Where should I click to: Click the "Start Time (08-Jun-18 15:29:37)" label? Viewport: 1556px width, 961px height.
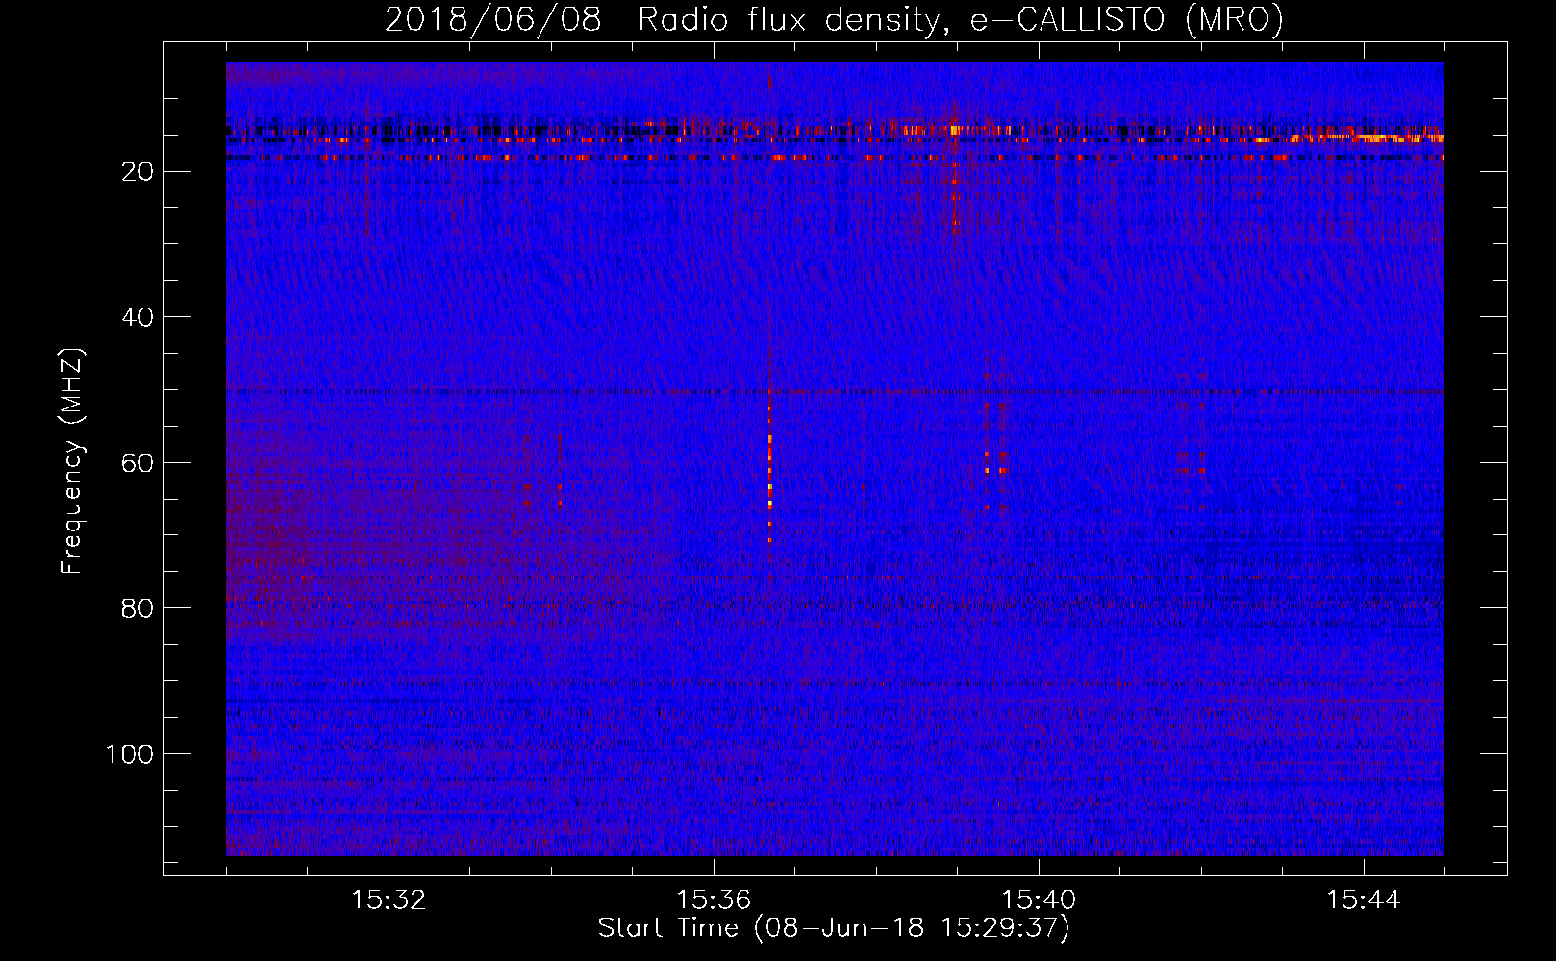click(834, 928)
